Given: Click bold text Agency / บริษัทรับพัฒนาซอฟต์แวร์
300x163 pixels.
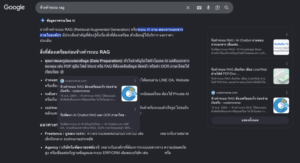Looking at the screenshot, I should (x=72, y=147).
